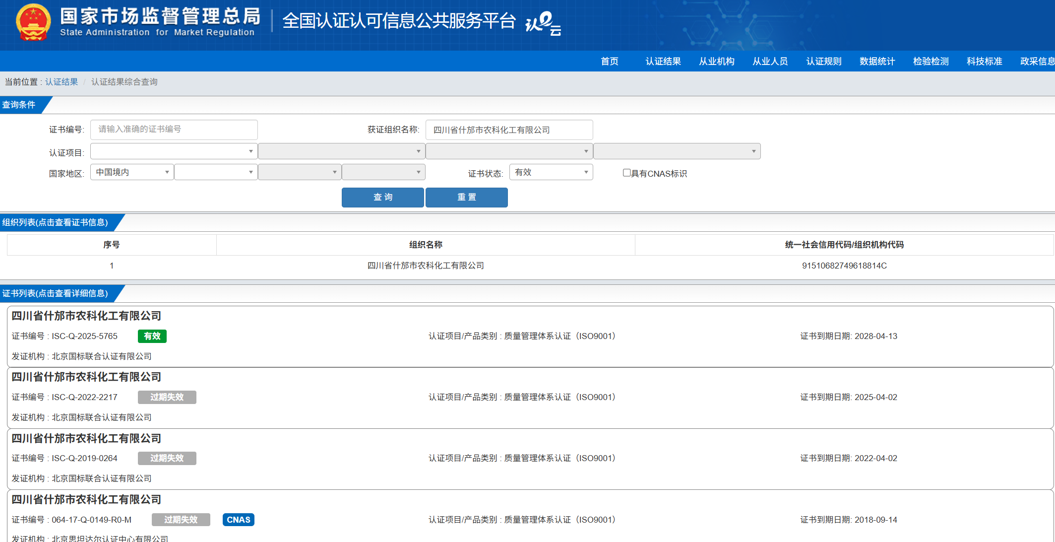1055x542 pixels.
Task: Open the 证书状态 有效 dropdown
Action: pyautogui.click(x=551, y=172)
